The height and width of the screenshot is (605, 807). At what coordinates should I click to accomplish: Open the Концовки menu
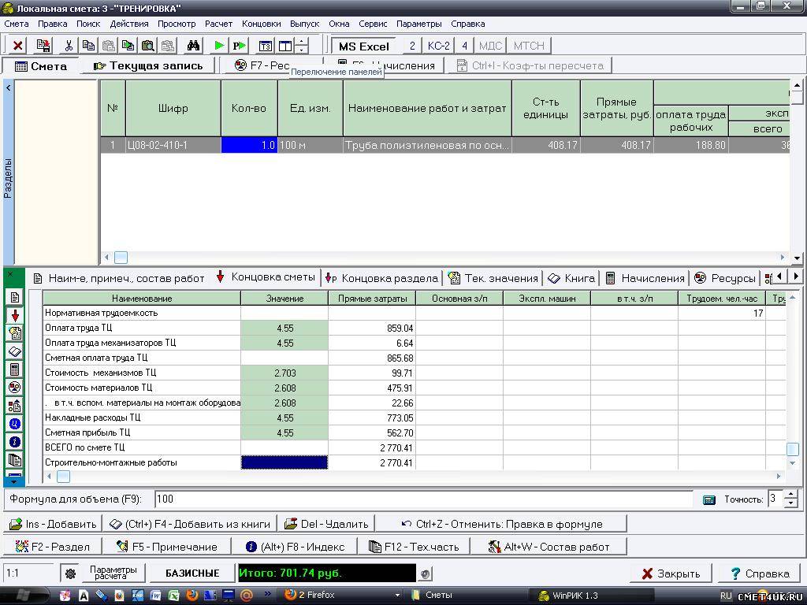click(261, 24)
